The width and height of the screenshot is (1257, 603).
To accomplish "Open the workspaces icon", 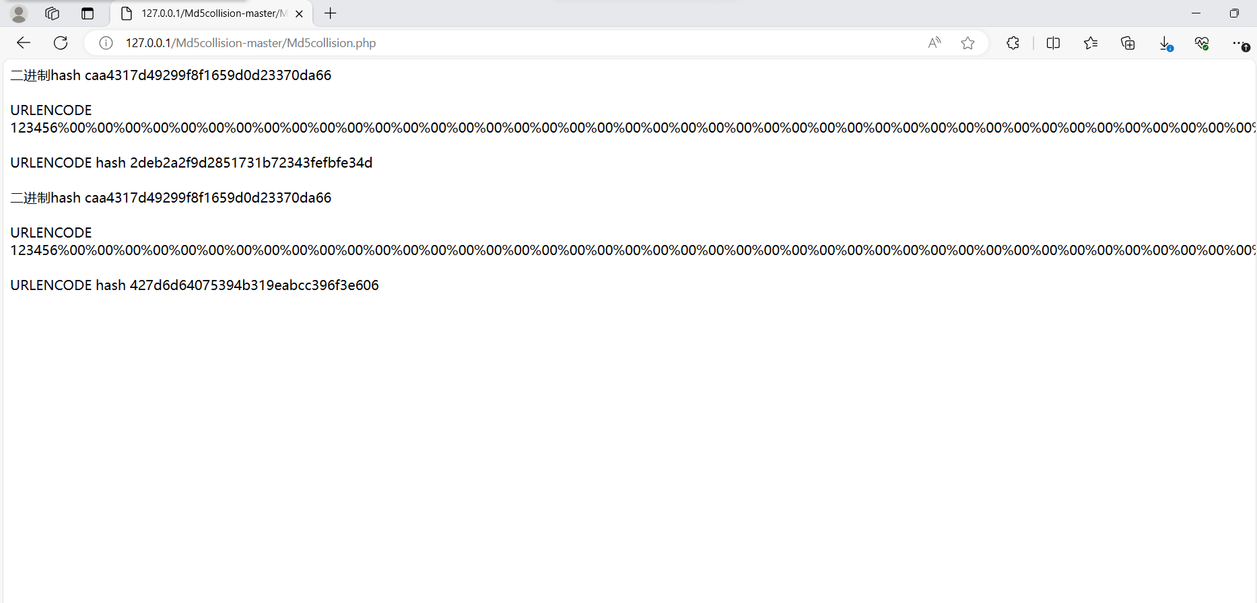I will (x=52, y=13).
